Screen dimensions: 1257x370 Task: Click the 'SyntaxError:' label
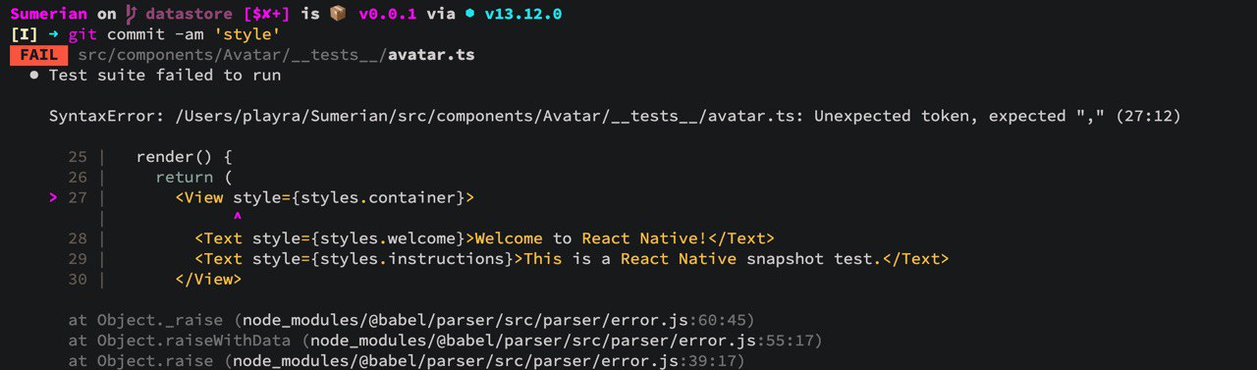coord(107,116)
